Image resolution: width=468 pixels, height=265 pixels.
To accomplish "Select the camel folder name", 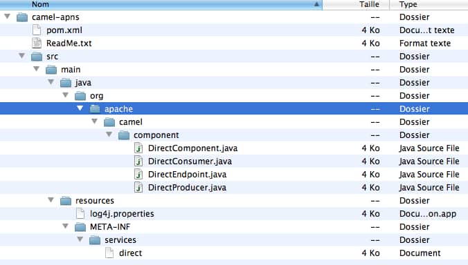I will pyautogui.click(x=131, y=122).
